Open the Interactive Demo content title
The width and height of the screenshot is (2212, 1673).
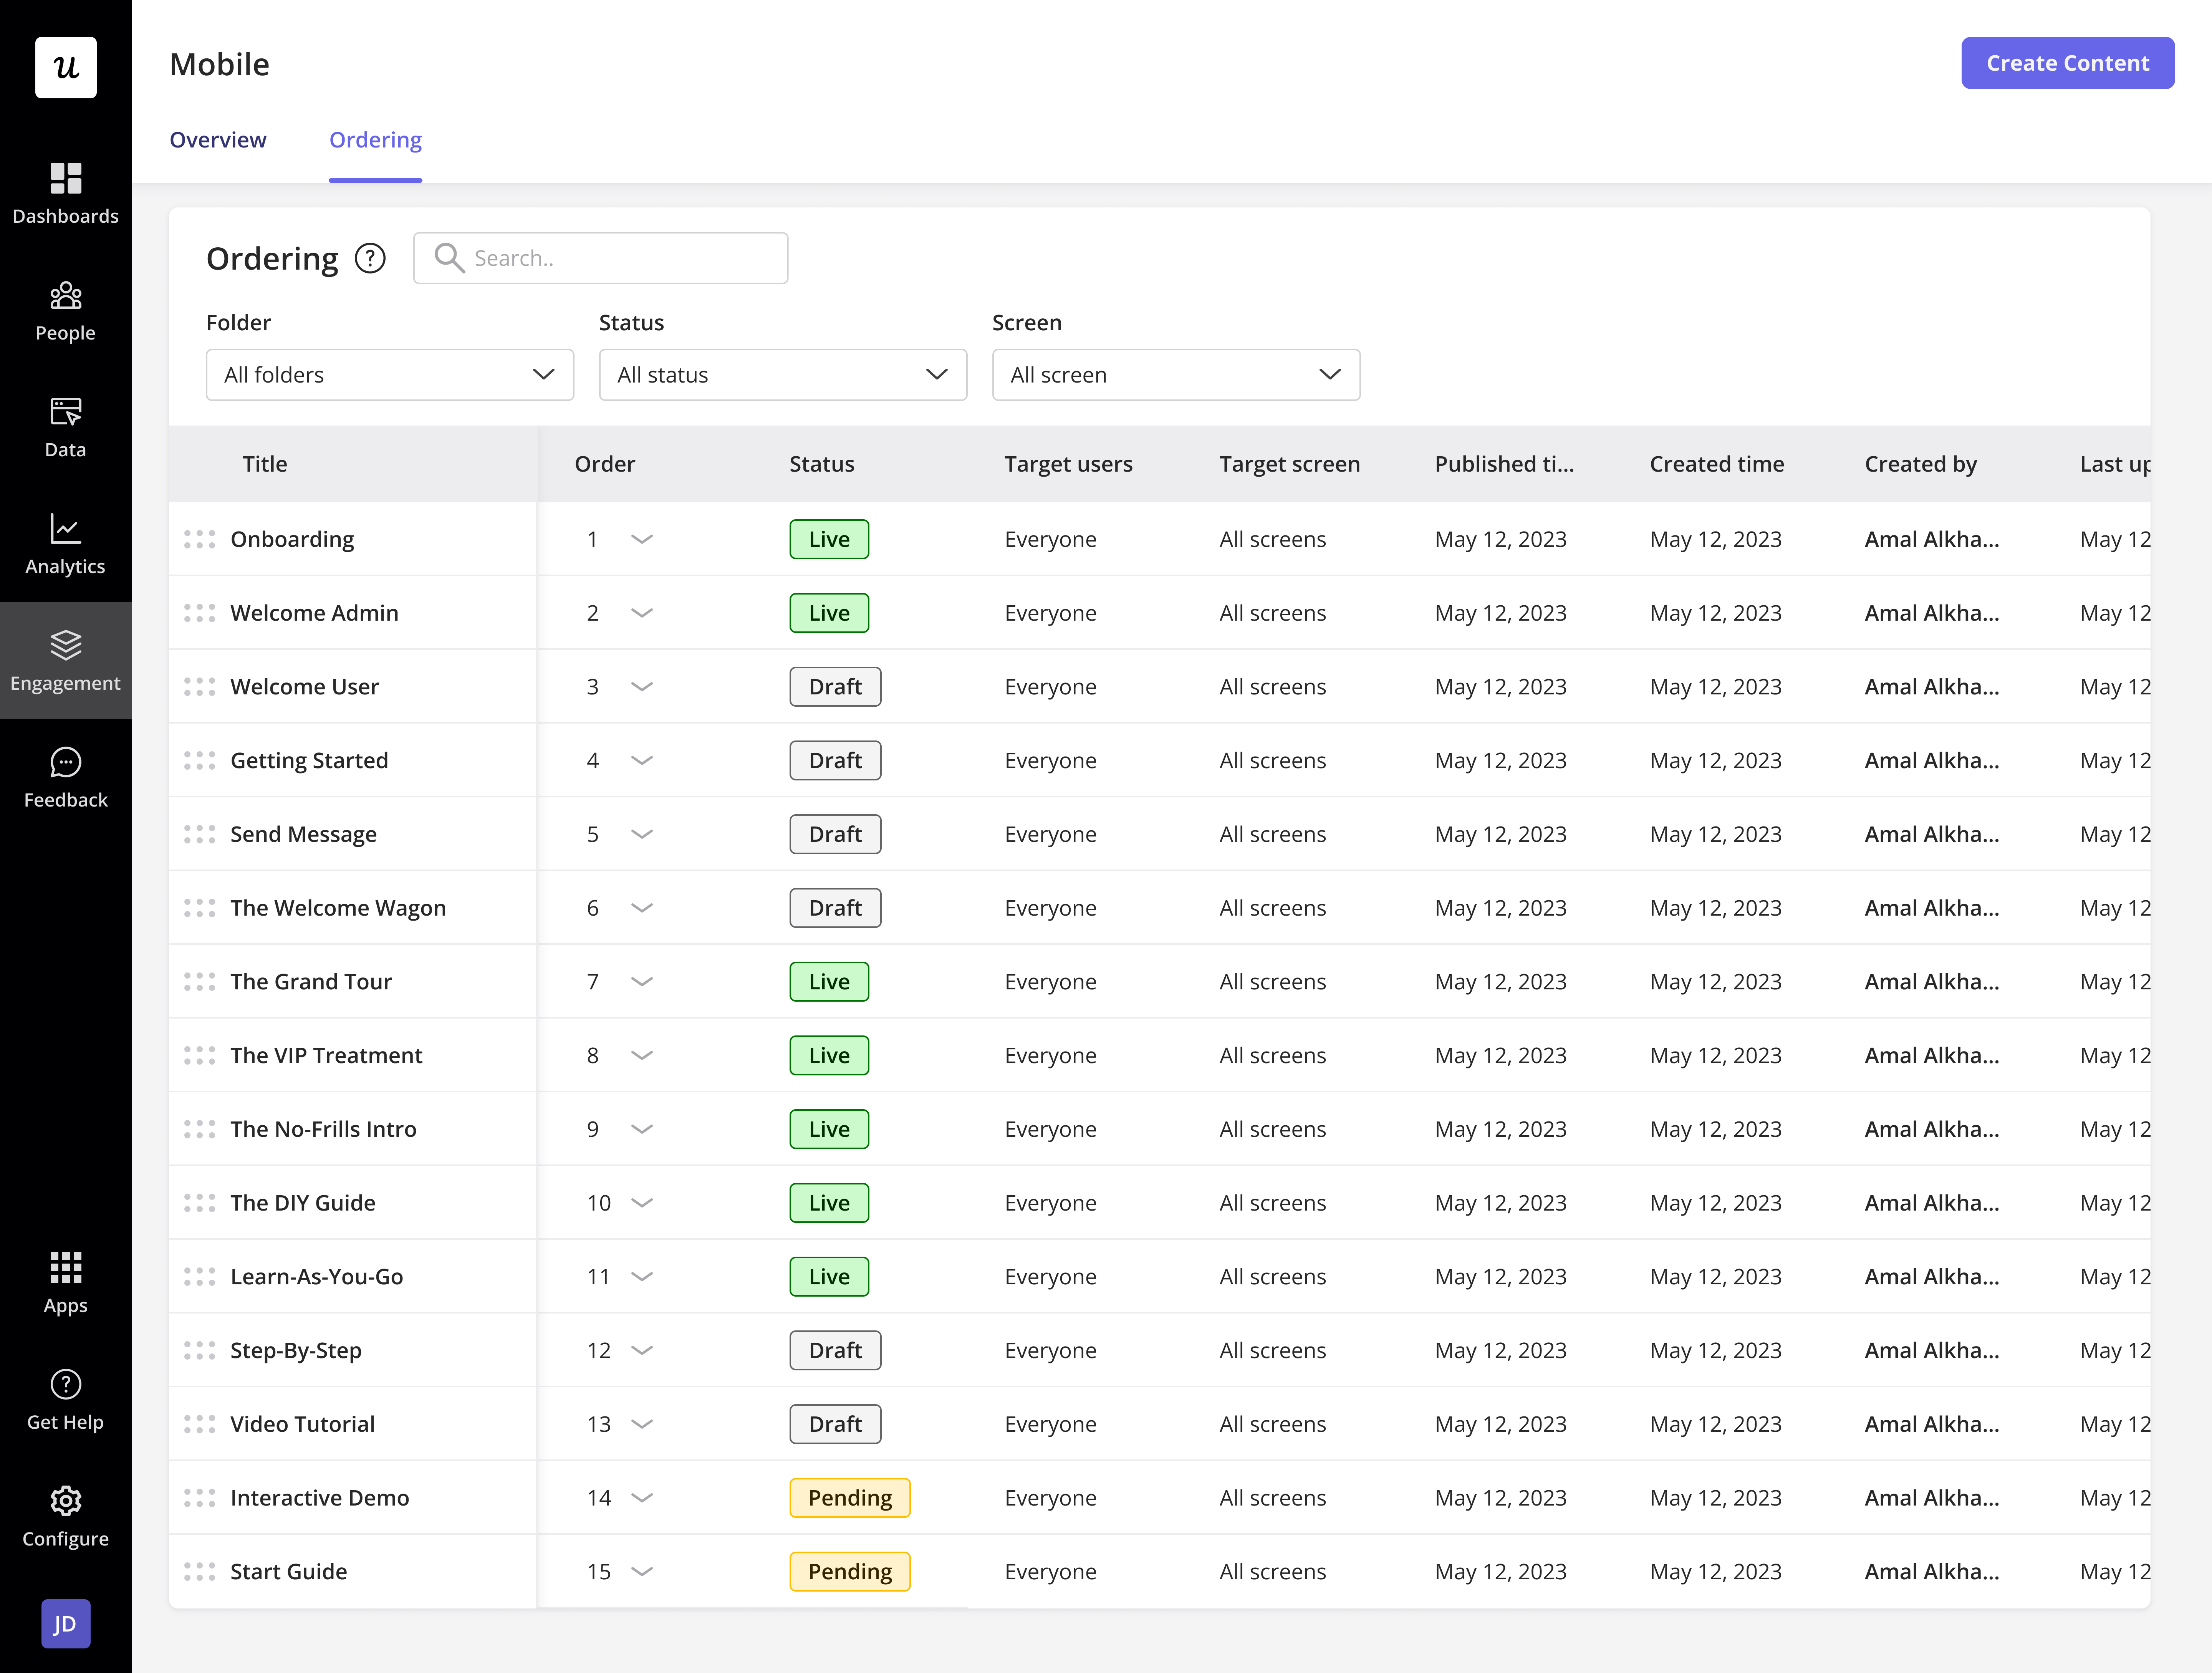point(320,1498)
